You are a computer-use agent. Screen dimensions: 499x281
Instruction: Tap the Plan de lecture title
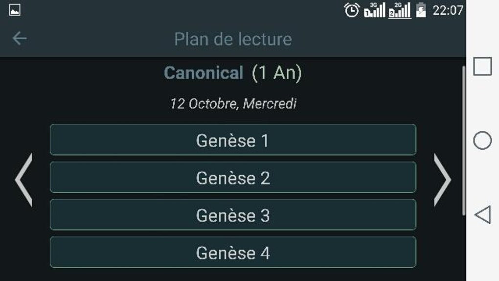tap(233, 39)
